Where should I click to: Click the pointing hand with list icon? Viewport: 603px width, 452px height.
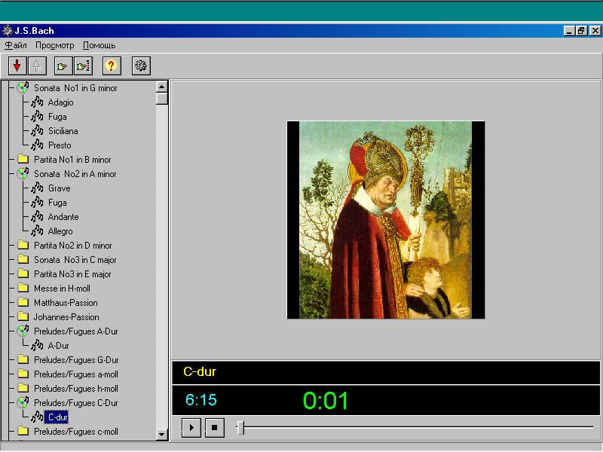click(82, 66)
